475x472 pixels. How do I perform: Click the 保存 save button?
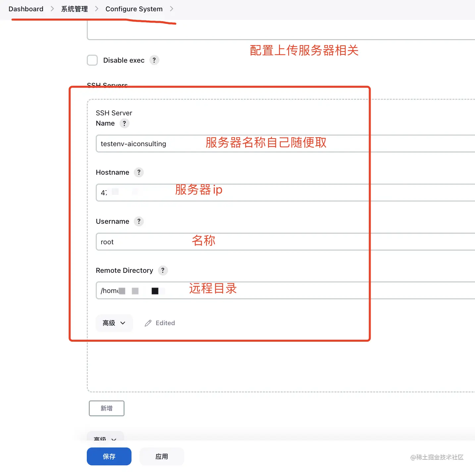click(109, 456)
